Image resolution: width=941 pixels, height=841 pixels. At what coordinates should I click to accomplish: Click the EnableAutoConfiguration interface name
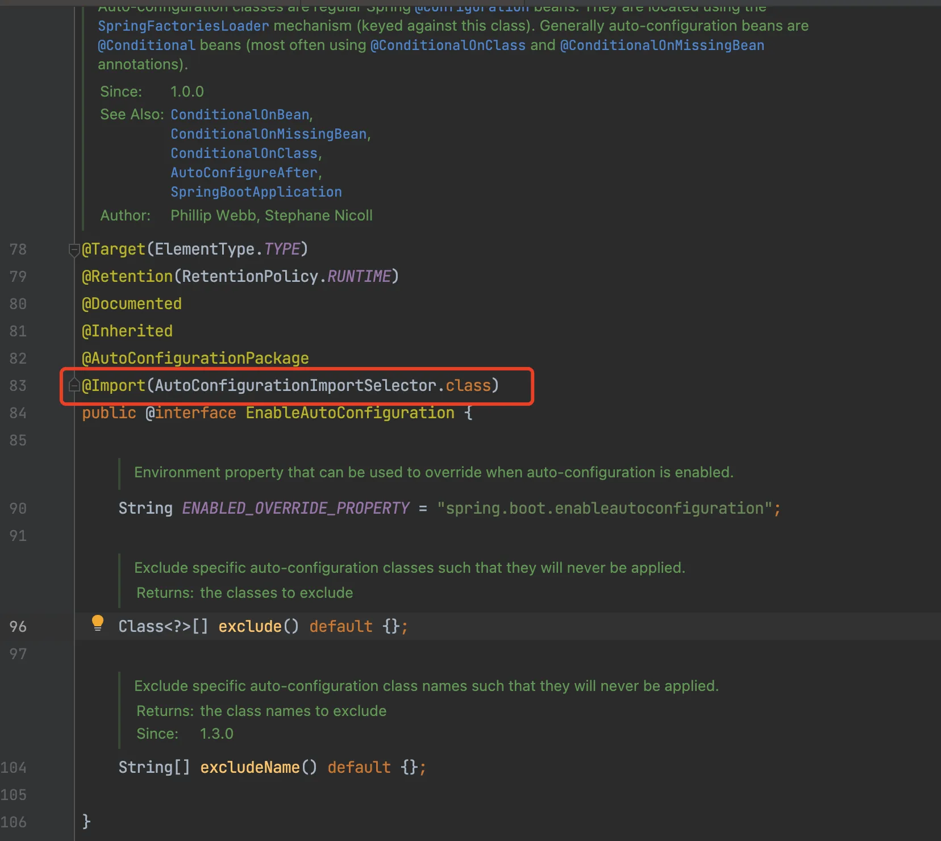(x=350, y=413)
